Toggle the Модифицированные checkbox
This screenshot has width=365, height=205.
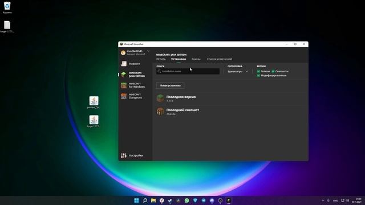[258, 75]
